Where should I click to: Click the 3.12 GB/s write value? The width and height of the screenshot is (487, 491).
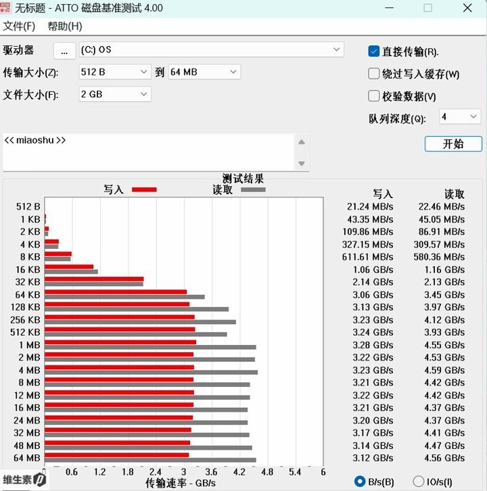(373, 458)
